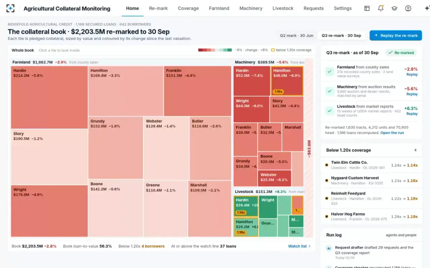Open the Machinery tab
The width and height of the screenshot is (430, 268).
pyautogui.click(x=251, y=8)
